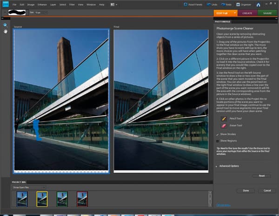Open the Layer menu
The width and height of the screenshot is (279, 216).
[53, 5]
